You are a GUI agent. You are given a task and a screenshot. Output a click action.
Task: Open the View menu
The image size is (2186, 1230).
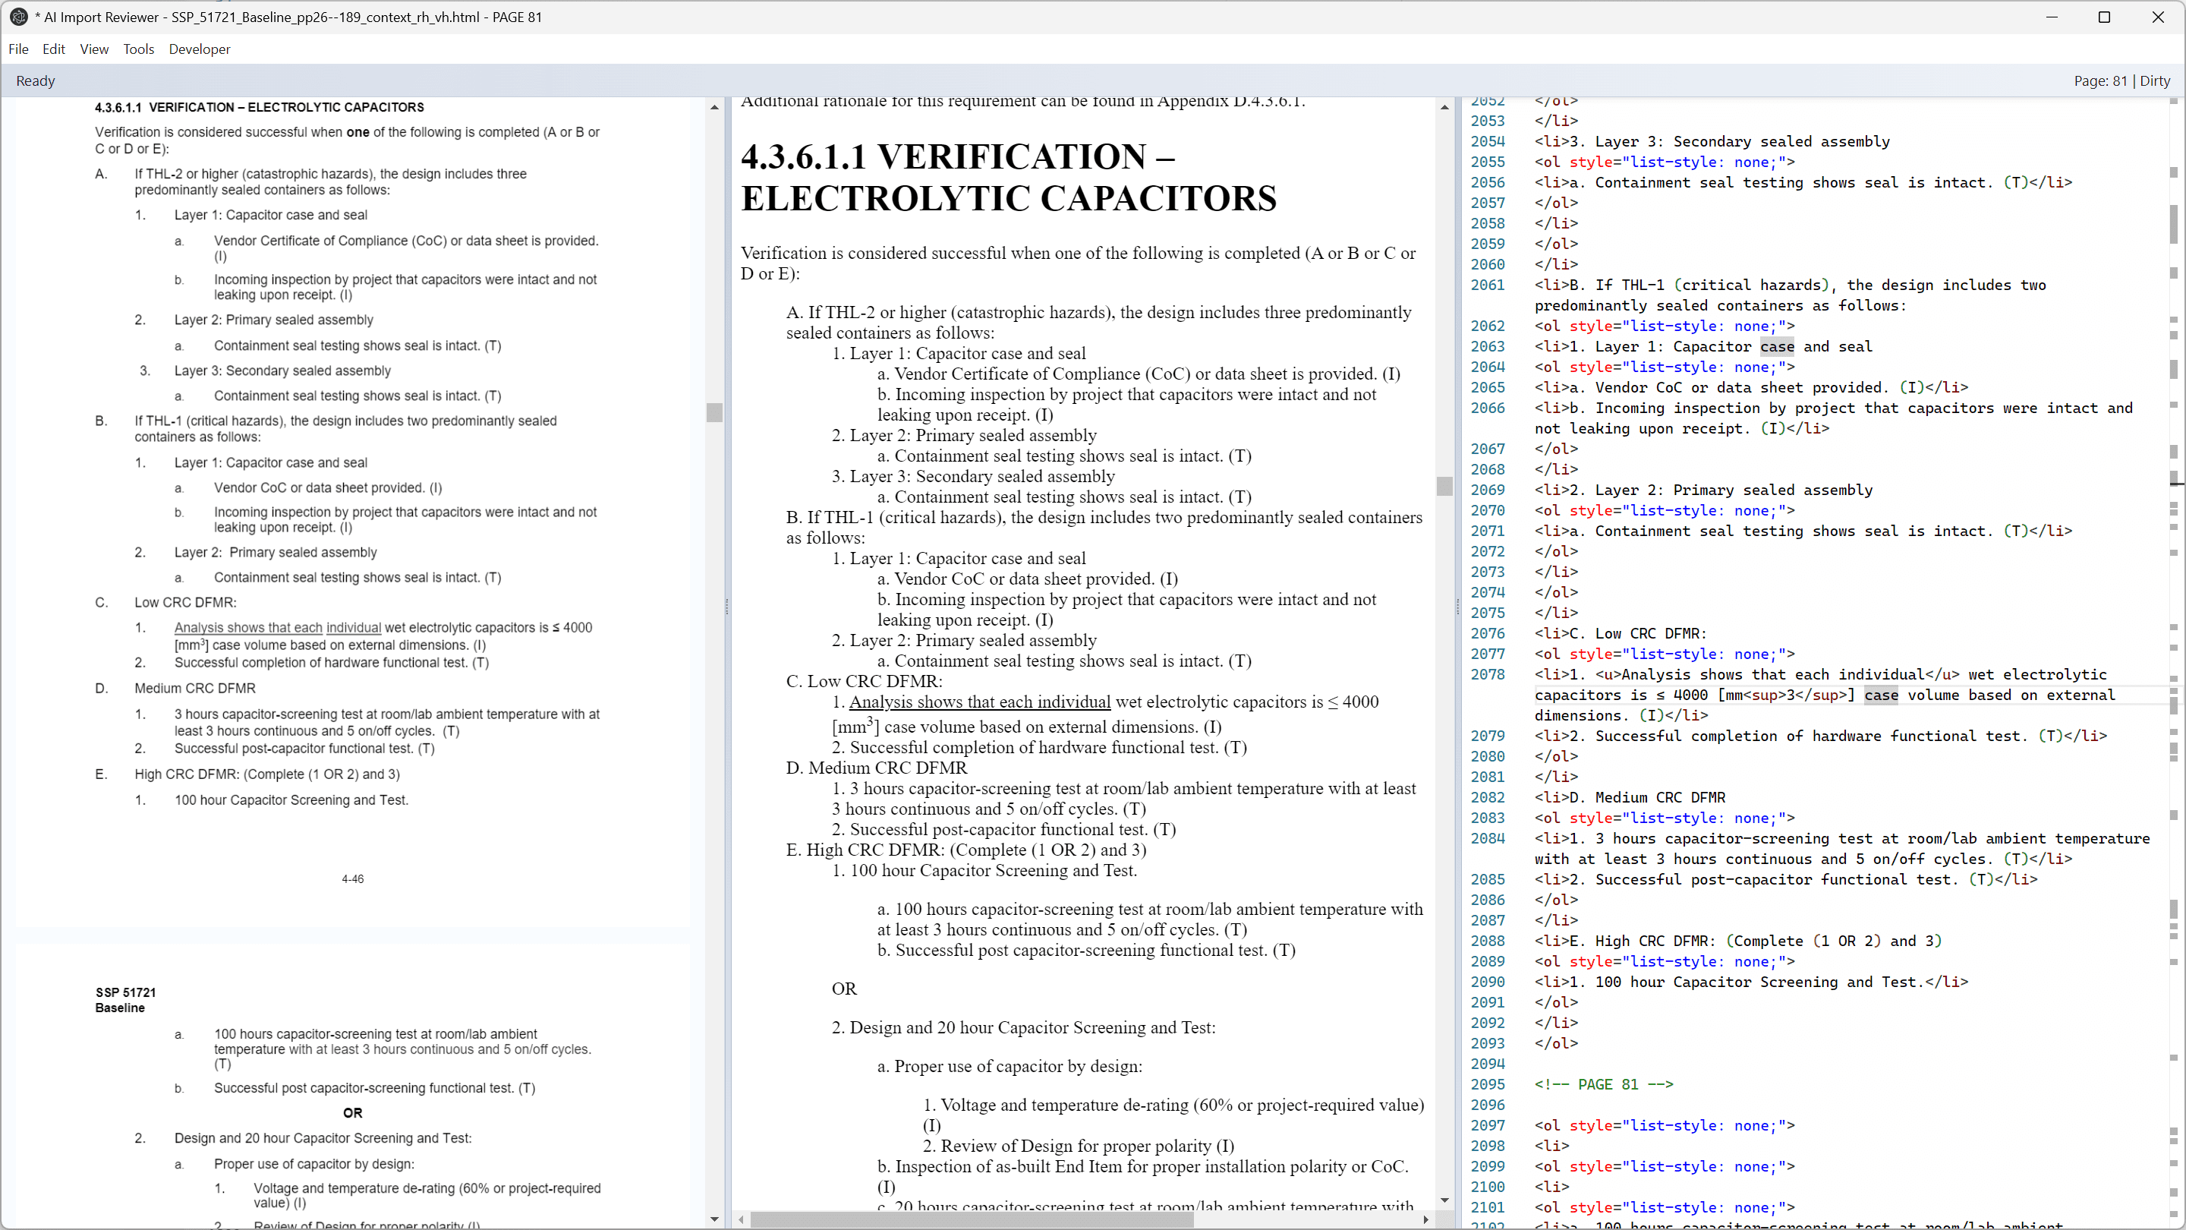[94, 49]
